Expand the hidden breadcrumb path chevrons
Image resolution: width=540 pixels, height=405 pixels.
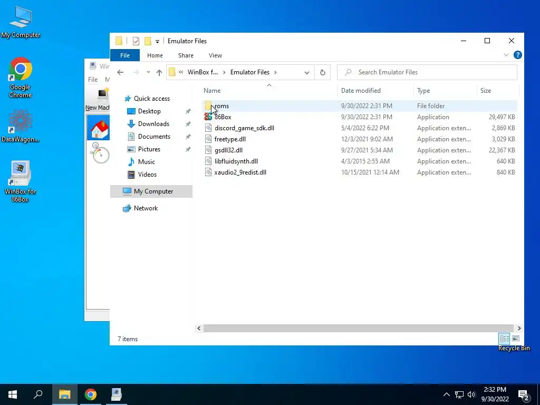click(181, 72)
